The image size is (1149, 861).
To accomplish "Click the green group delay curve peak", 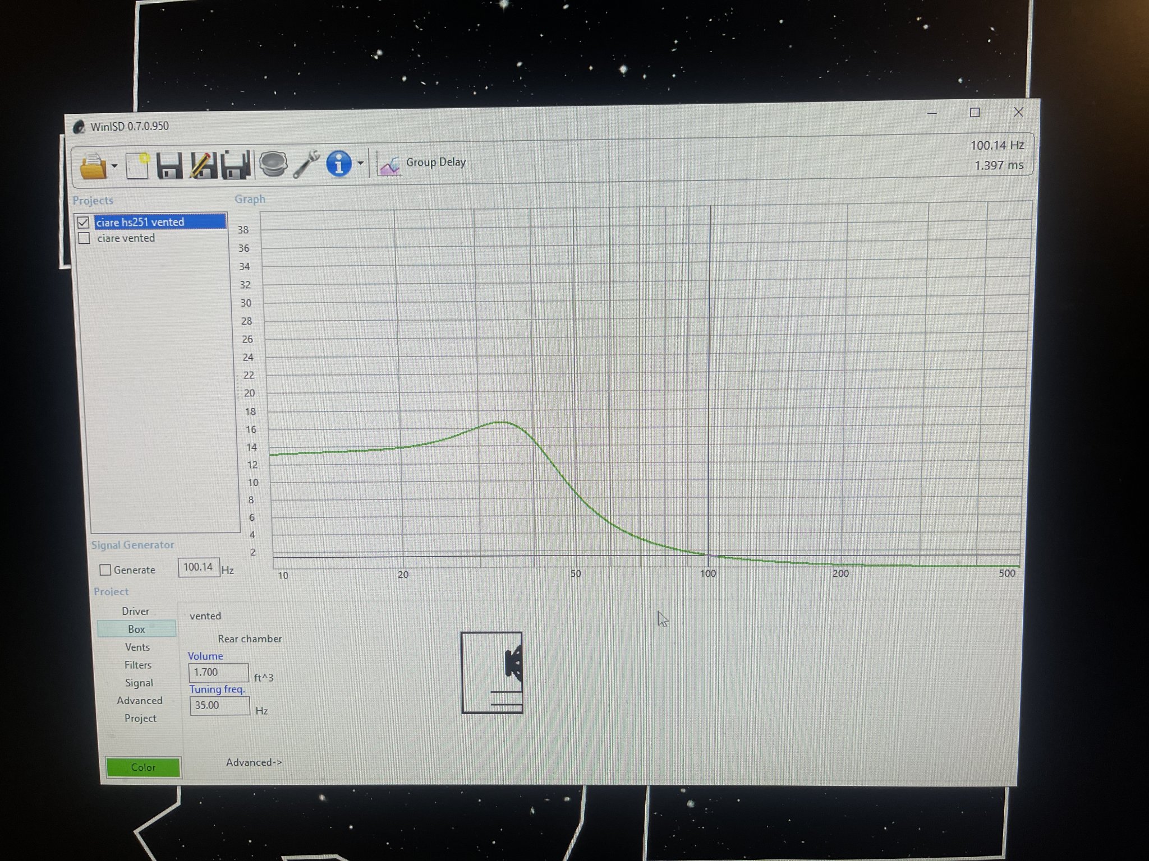I will tap(501, 422).
